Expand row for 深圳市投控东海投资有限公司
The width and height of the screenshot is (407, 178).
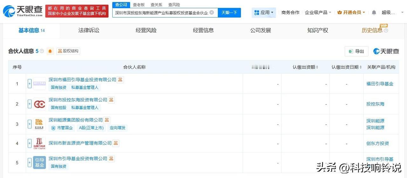[30, 104]
